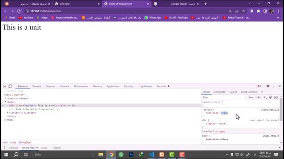Open Windows Start menu
The image size is (284, 159).
(6, 155)
